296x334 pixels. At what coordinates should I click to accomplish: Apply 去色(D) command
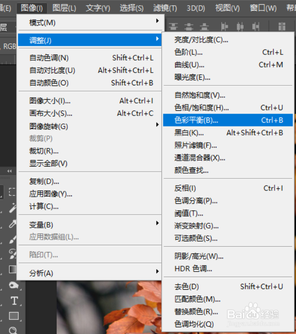228,286
